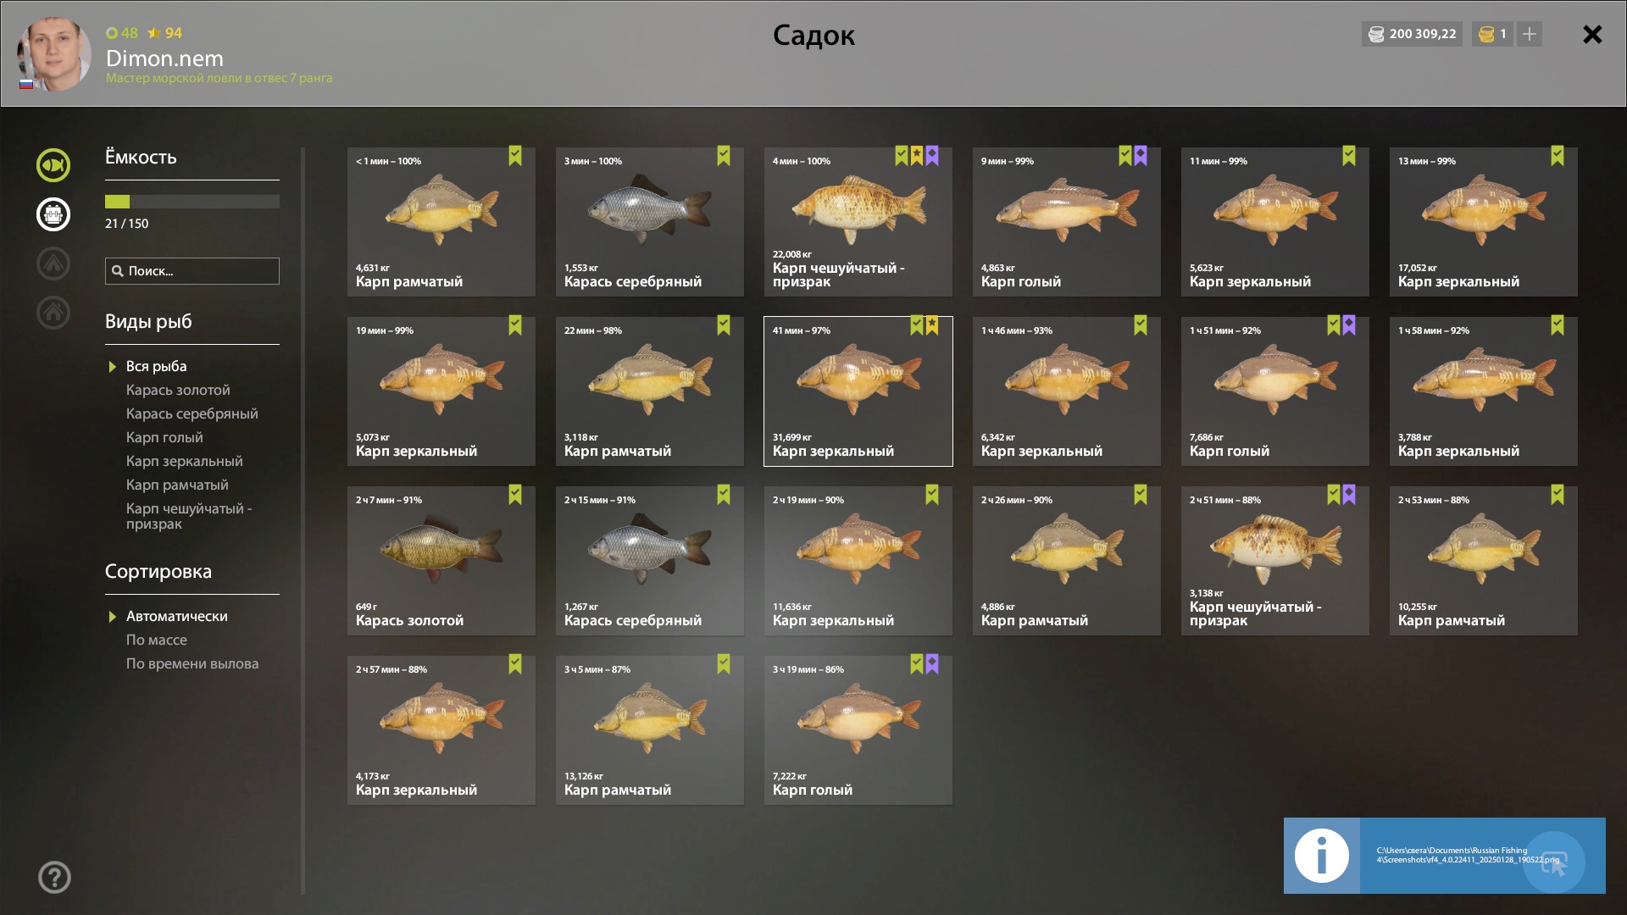
Task: Open the fish keepnet sidebar icon
Action: pos(53,165)
